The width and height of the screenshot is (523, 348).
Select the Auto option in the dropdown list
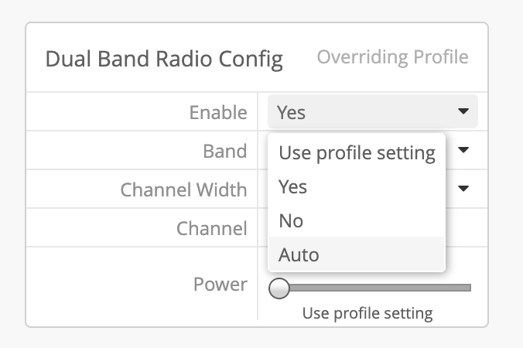tap(299, 254)
